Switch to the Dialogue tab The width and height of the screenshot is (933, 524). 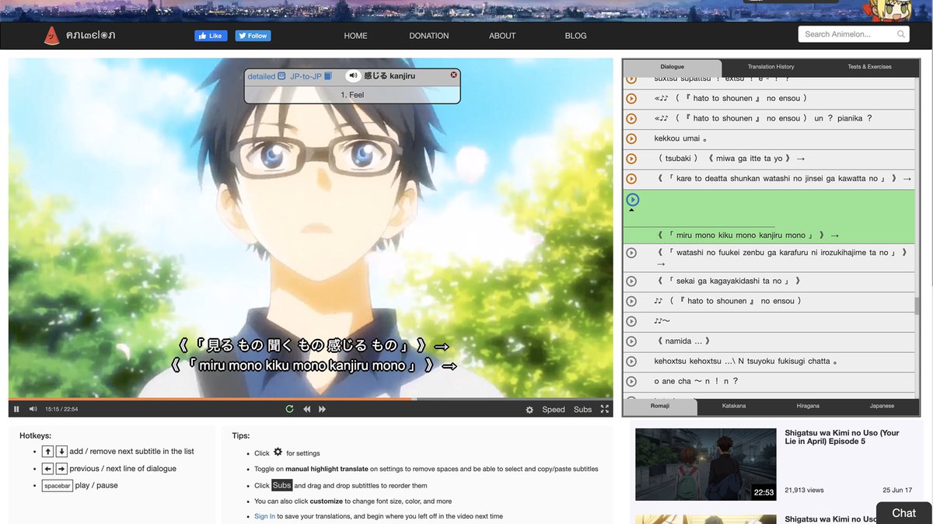pyautogui.click(x=673, y=67)
